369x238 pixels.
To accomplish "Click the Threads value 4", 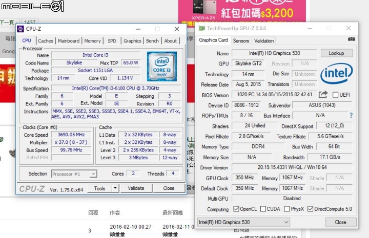I will (x=173, y=174).
